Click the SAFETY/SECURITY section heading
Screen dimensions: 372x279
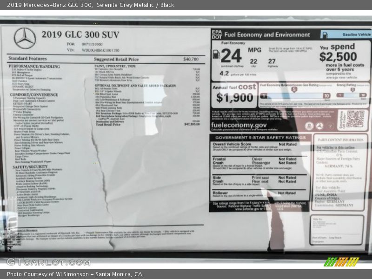tap(30, 167)
